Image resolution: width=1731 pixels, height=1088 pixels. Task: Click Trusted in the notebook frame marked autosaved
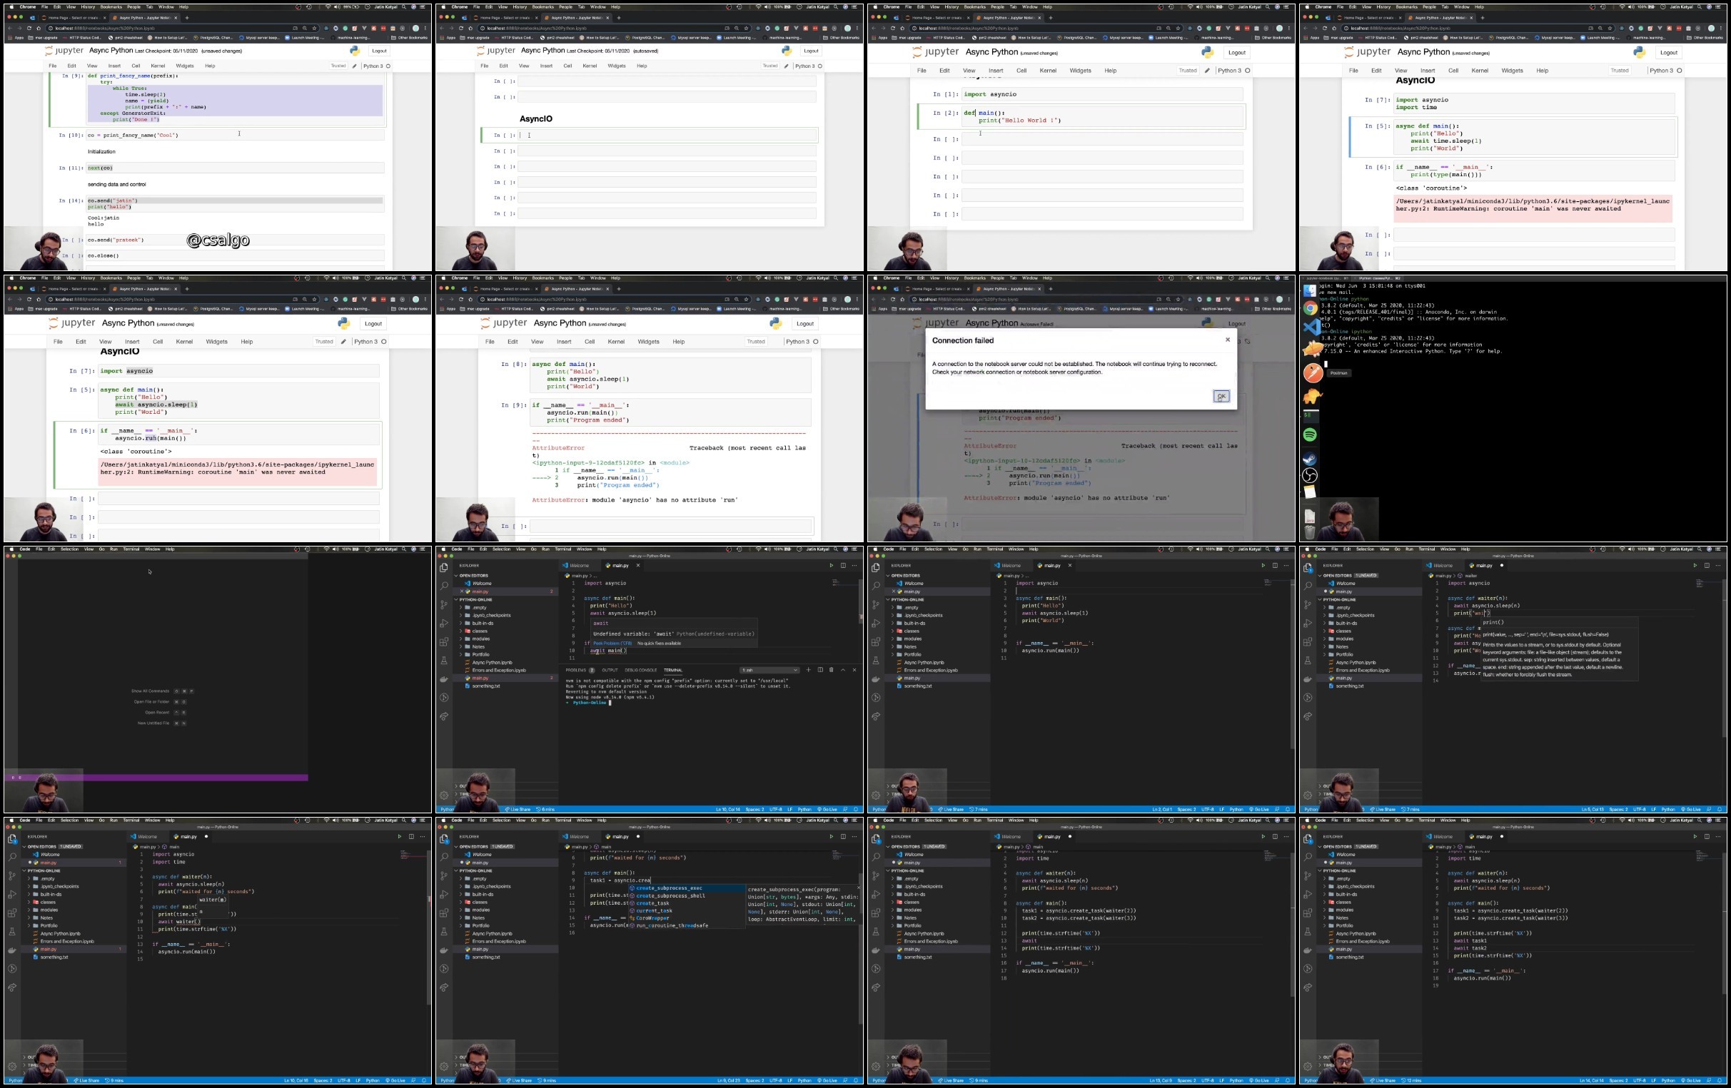[x=770, y=66]
